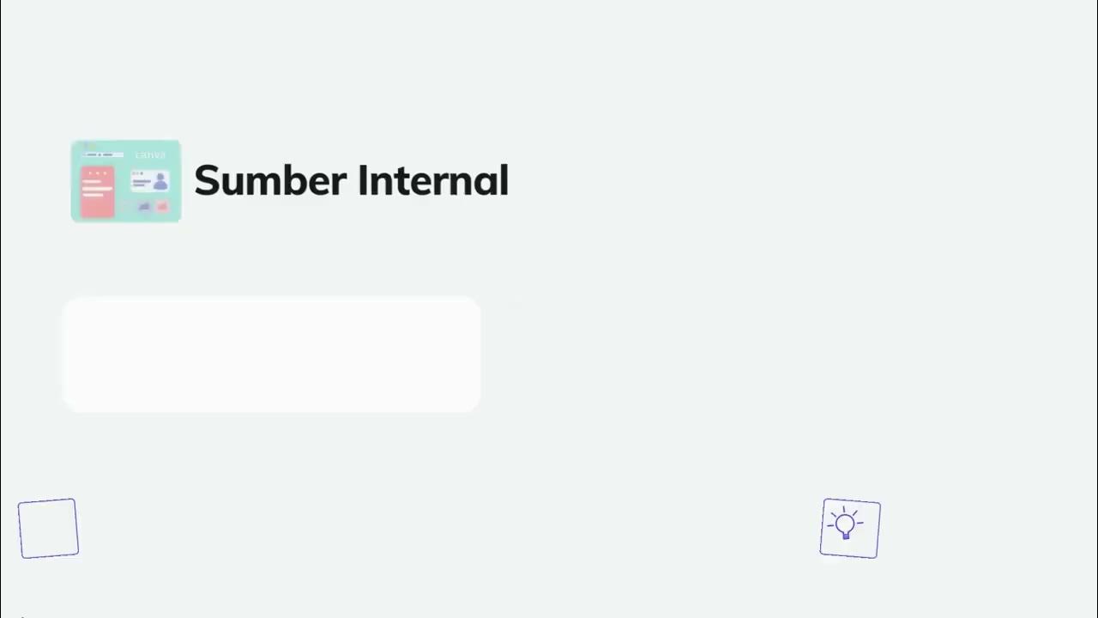
Task: Click the small dark mark at bottom-left corner
Action: pyautogui.click(x=21, y=615)
